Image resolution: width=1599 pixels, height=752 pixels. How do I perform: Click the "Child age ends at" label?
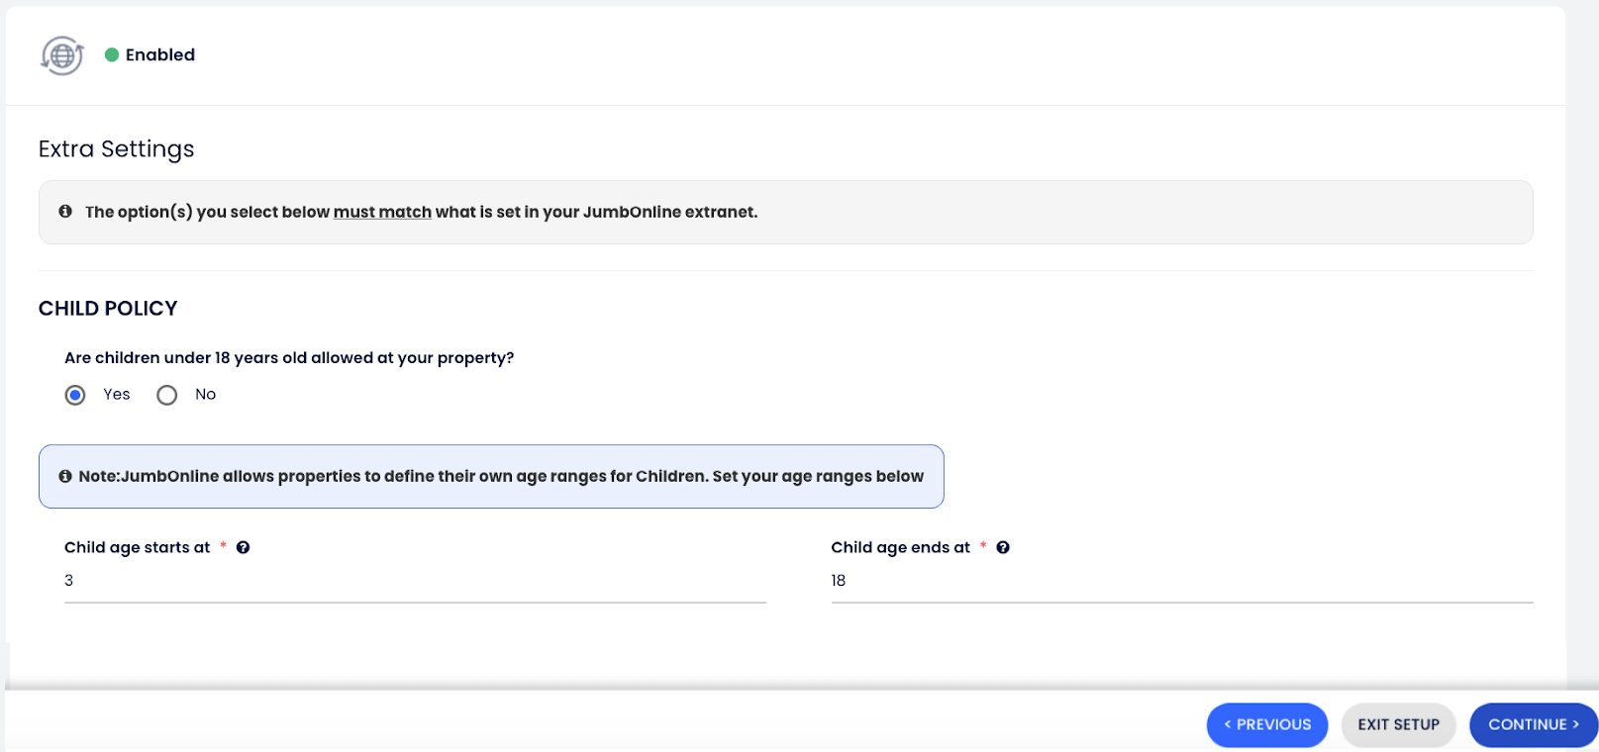[900, 547]
